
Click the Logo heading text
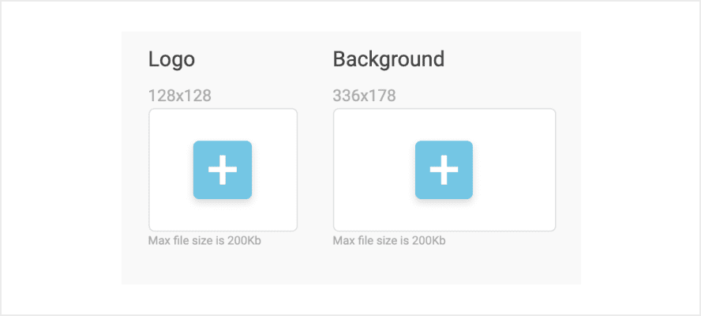click(171, 59)
